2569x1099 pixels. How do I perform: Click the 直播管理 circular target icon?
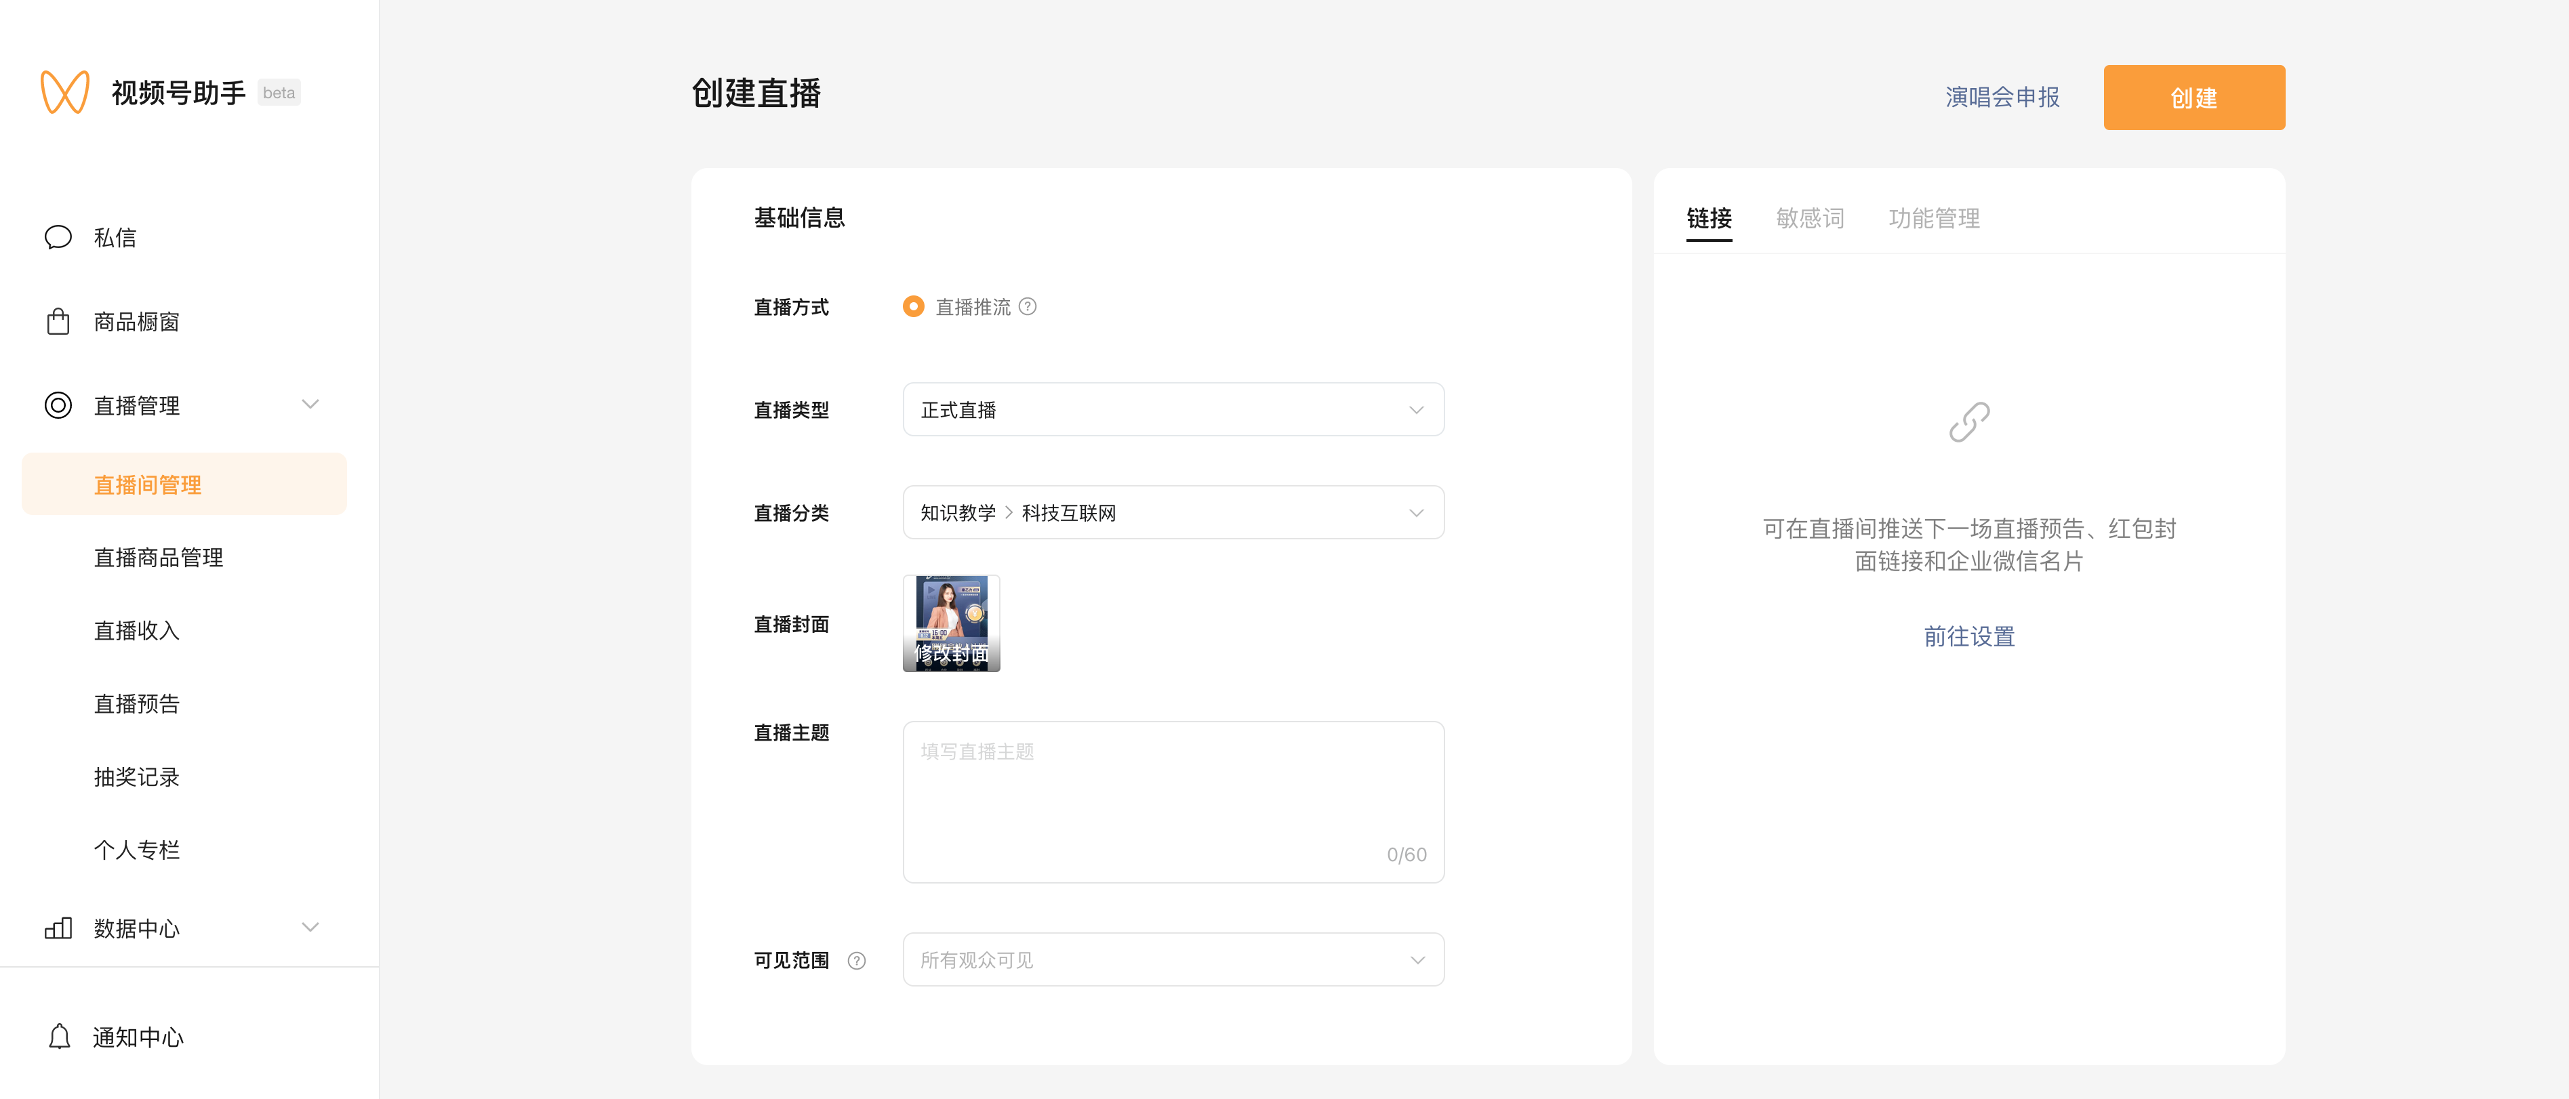58,405
